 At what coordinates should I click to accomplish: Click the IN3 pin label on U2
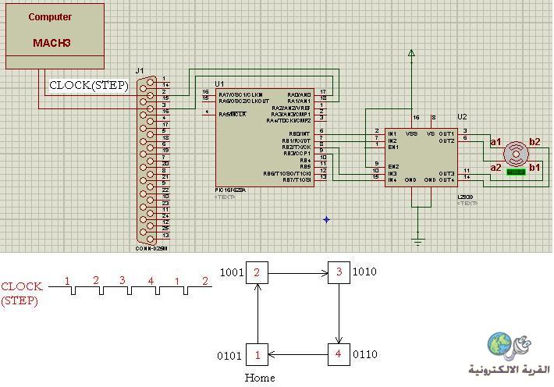[392, 173]
